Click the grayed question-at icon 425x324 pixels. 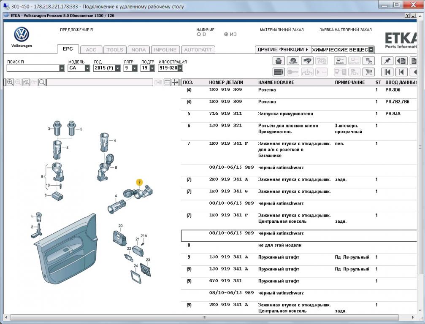pos(322,61)
